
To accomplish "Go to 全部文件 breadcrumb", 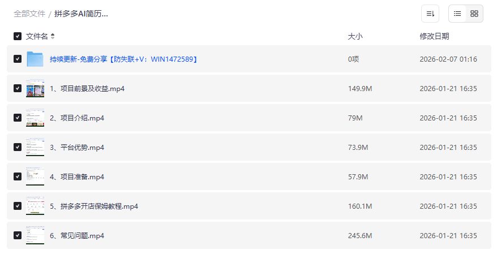I will click(x=29, y=14).
